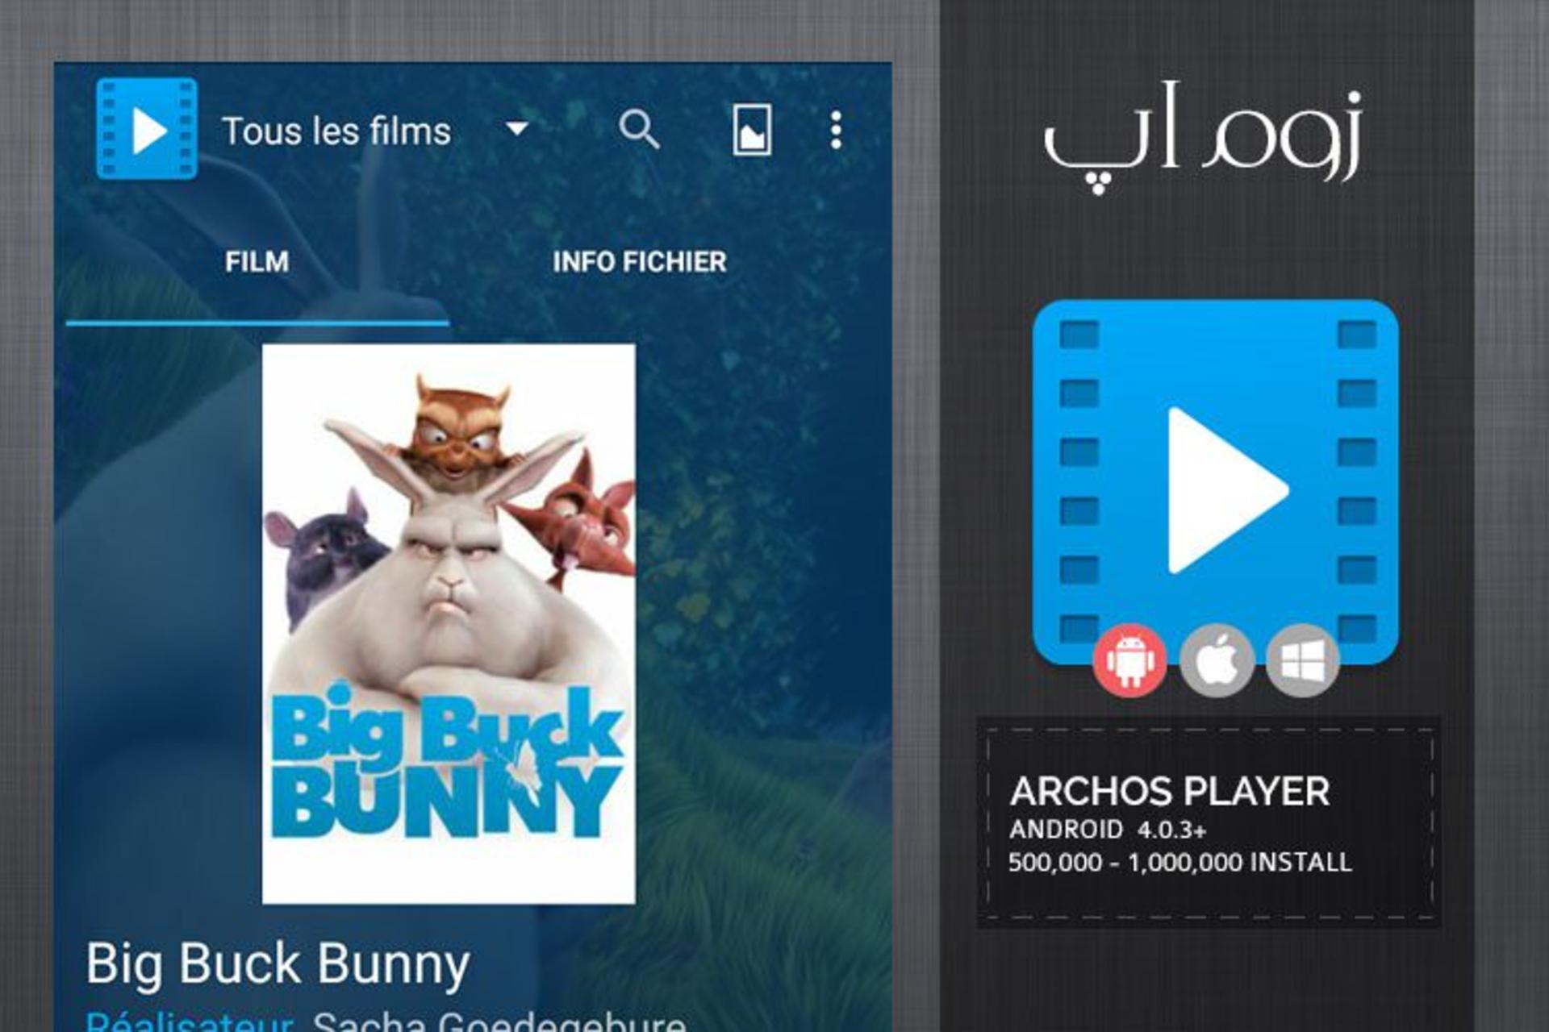Click Sacha Goedegebure director name

point(499,1021)
